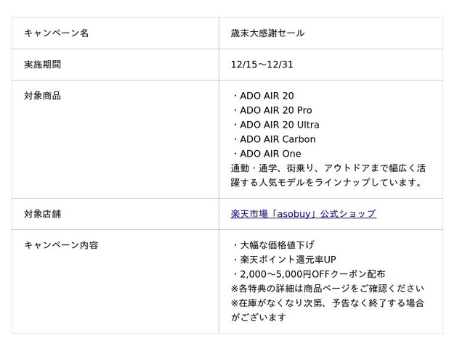Click the 対象商品 row label
The image size is (465, 351).
click(x=42, y=96)
